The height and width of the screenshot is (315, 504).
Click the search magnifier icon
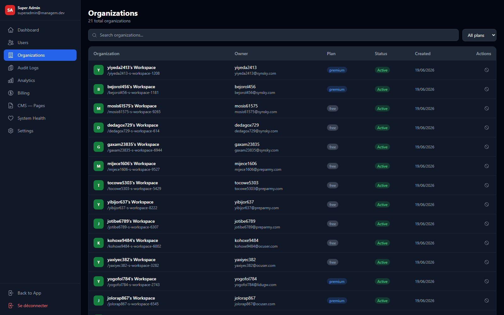click(94, 35)
